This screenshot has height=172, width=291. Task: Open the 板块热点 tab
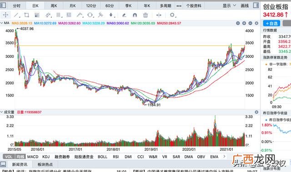45,164
